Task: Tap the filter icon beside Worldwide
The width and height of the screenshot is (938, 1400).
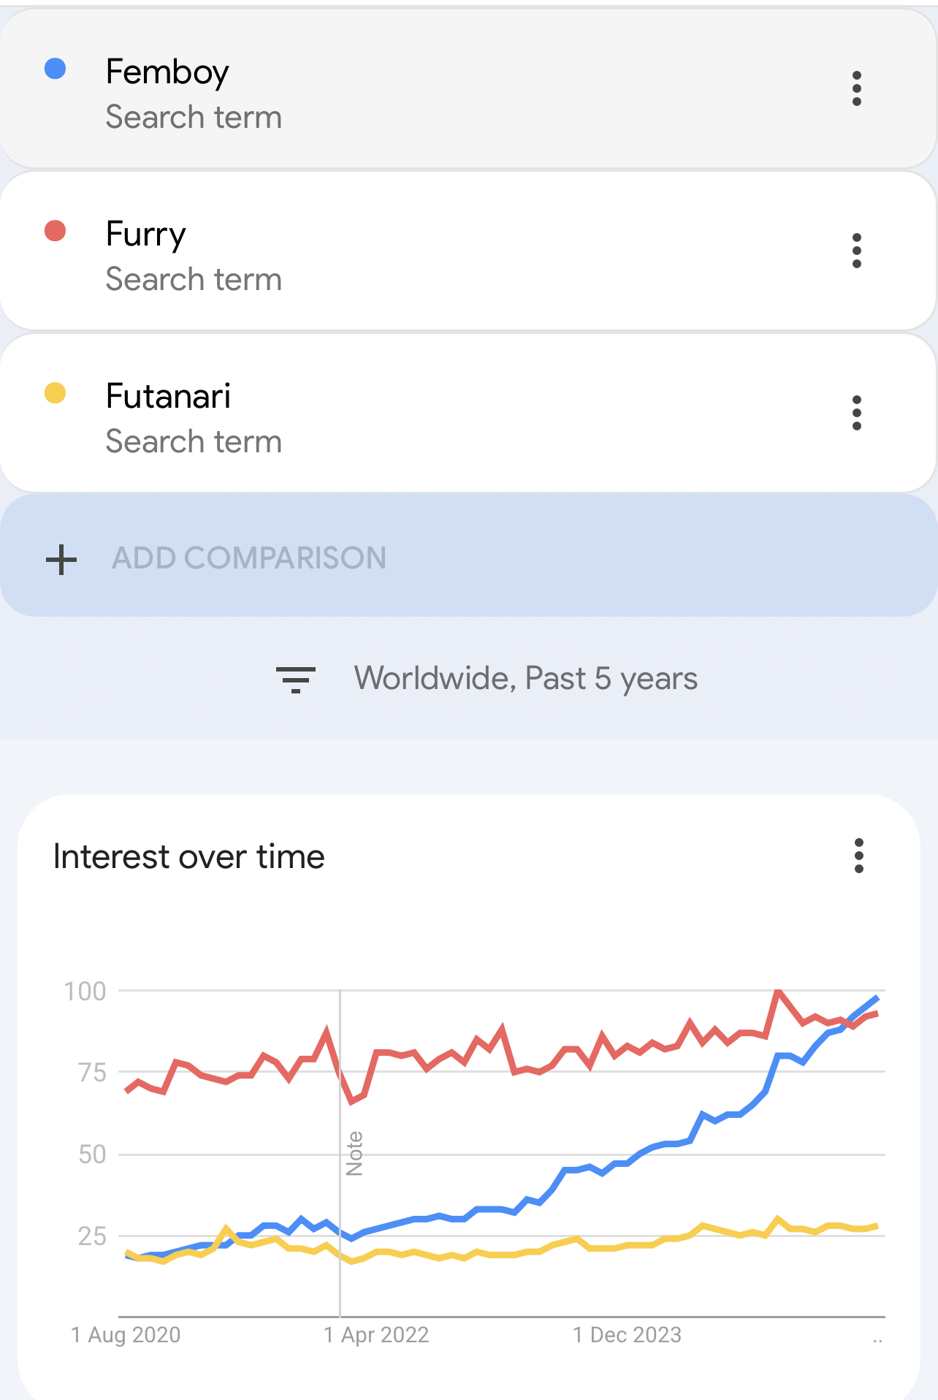Action: tap(295, 679)
